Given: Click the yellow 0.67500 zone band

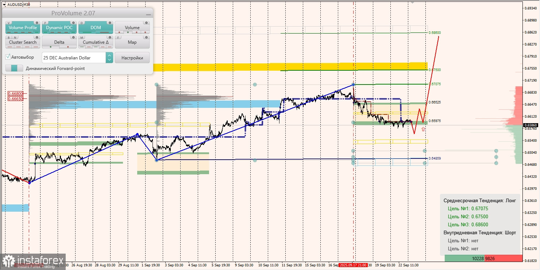Looking at the screenshot, I should click(290, 67).
